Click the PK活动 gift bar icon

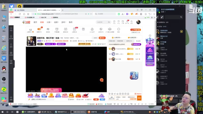click(58, 96)
